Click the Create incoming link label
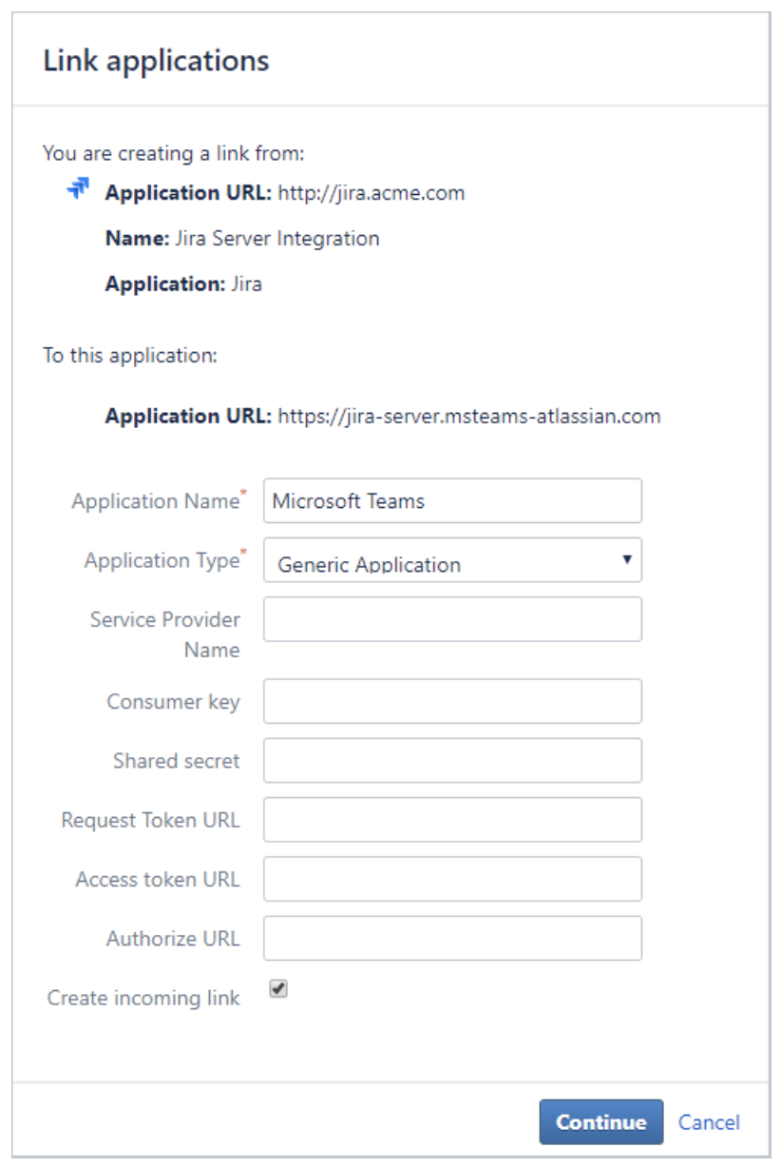The image size is (781, 1168). 143,998
